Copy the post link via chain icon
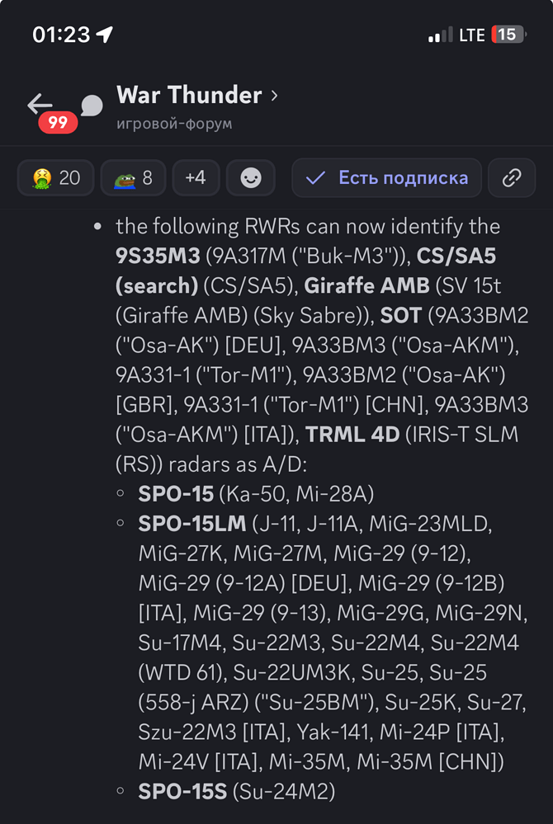This screenshot has width=553, height=824. tap(512, 177)
